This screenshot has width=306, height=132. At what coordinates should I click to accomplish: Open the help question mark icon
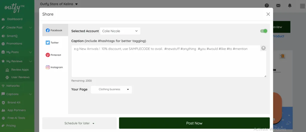click(267, 5)
